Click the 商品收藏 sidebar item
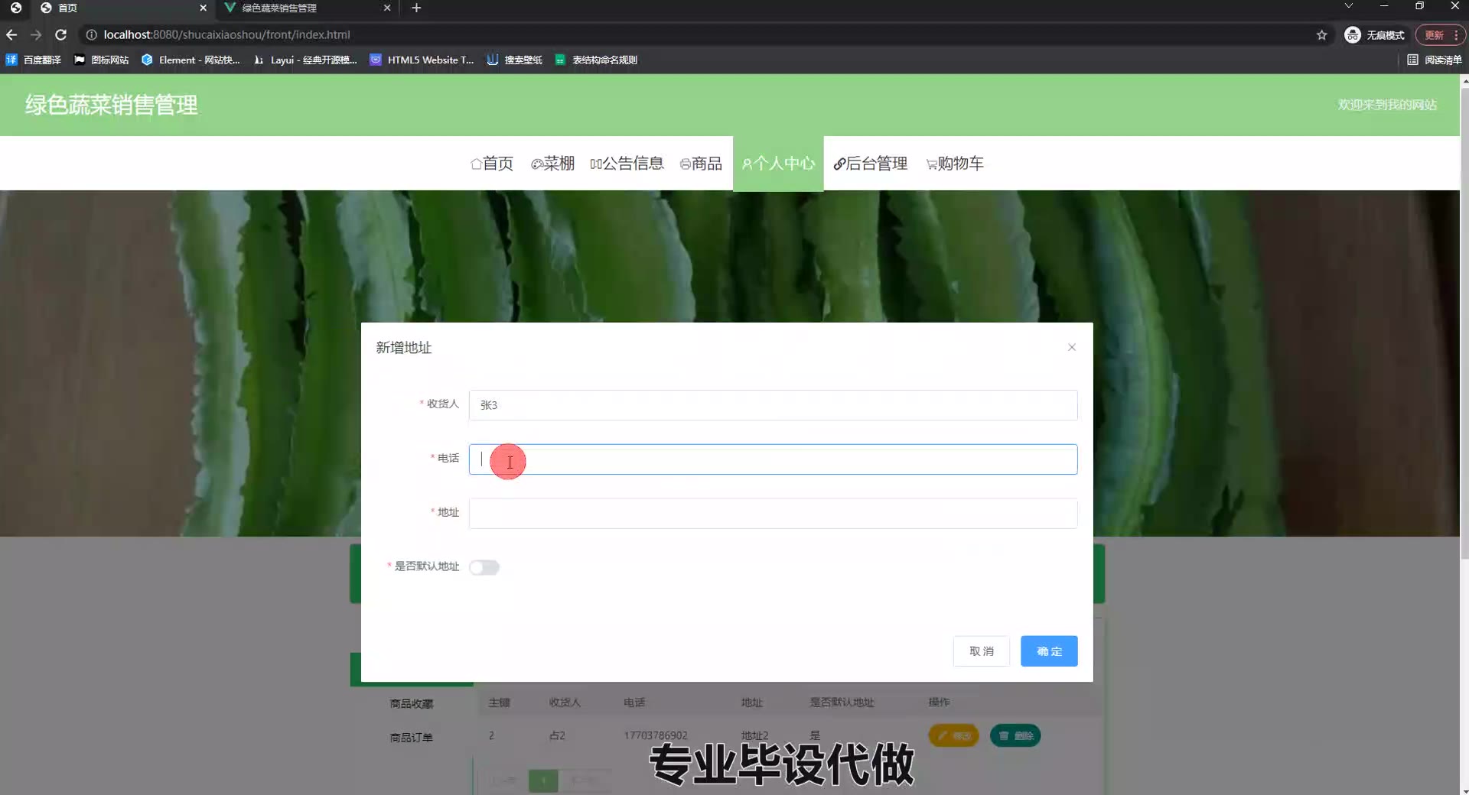1469x795 pixels. coord(412,703)
